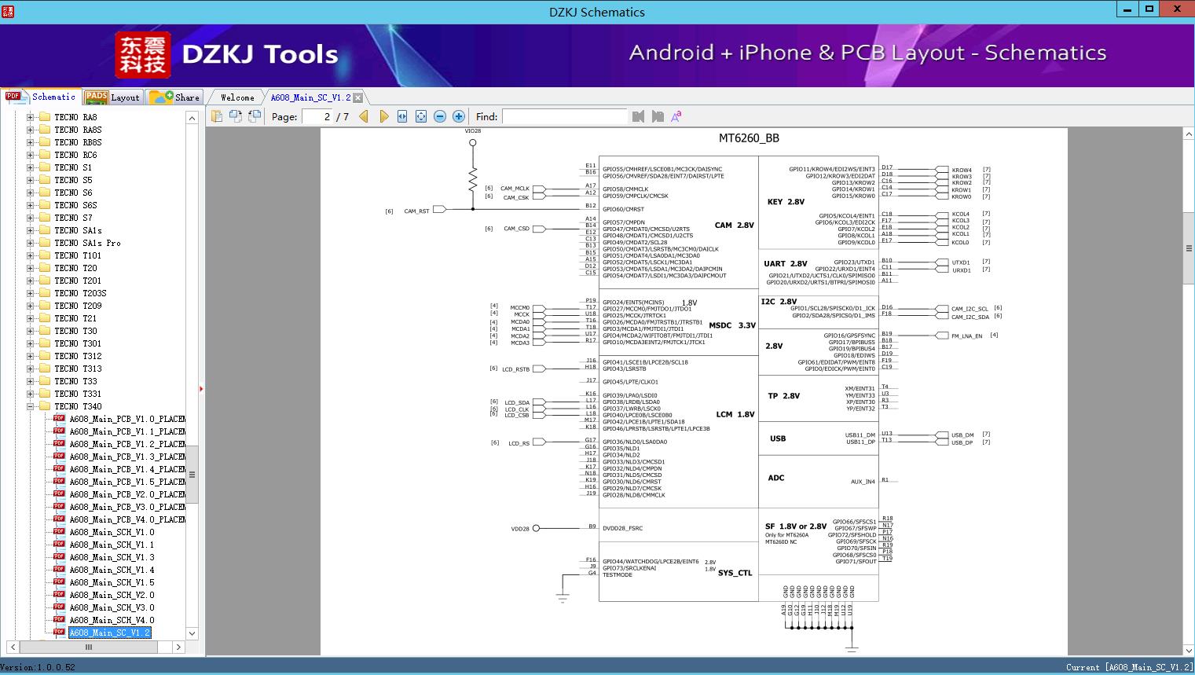
Task: Expand the TECNO RC6 folder
Action: [30, 155]
